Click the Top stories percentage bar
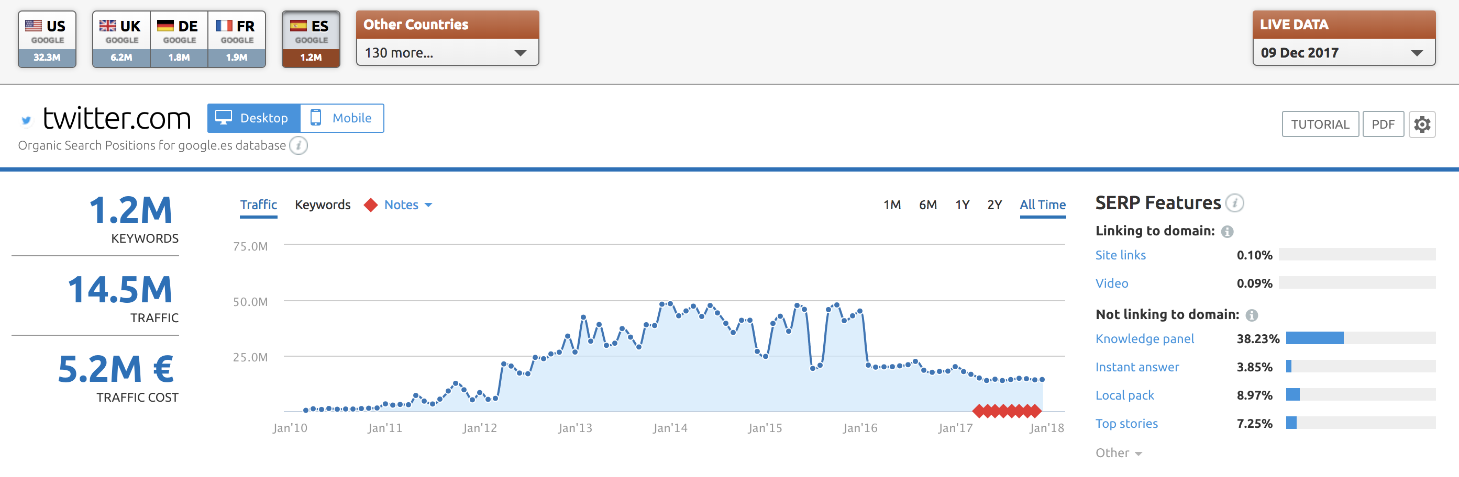Viewport: 1459px width, 477px height. (x=1361, y=423)
